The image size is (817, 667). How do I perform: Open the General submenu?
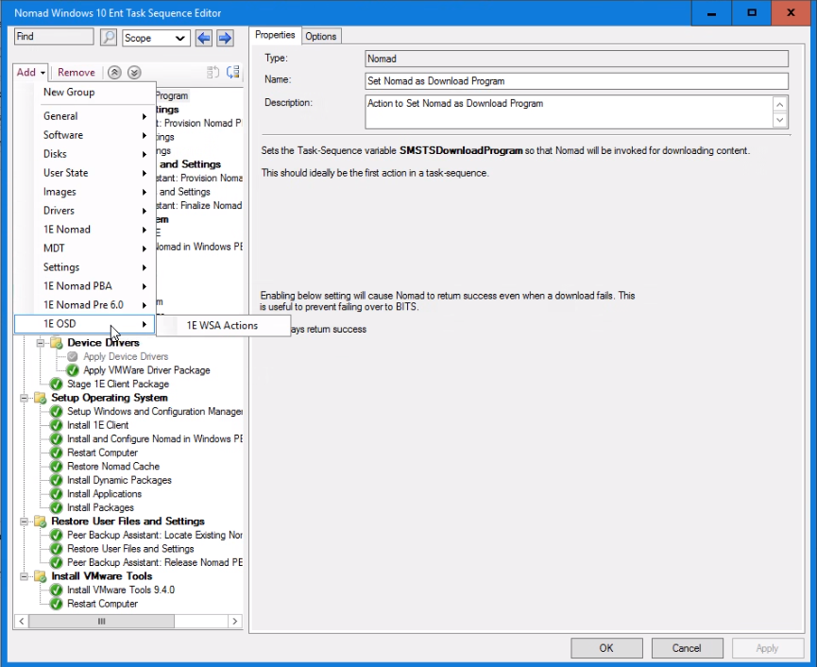(84, 116)
